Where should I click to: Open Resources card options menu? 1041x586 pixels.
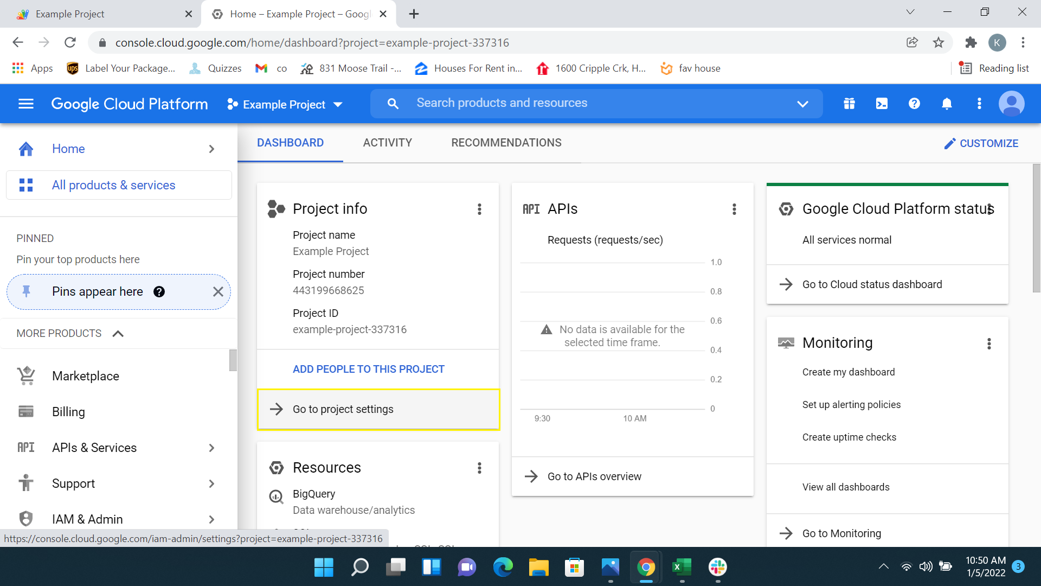pos(479,468)
